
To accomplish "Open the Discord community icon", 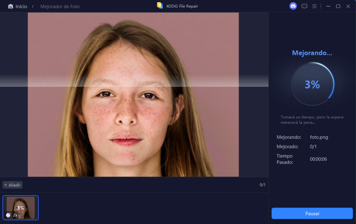I will pos(293,6).
